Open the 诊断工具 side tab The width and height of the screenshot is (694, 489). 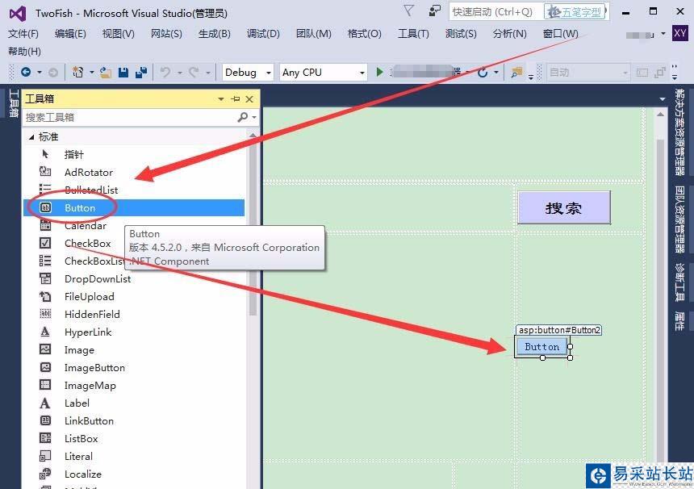[x=679, y=282]
